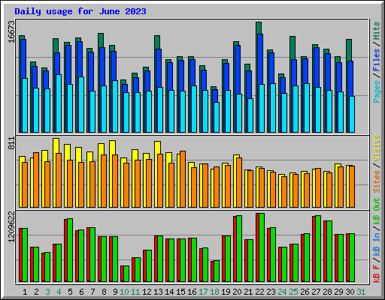This screenshot has width=385, height=300.
Task: Click day label 21 on the x-axis
Action: click(248, 292)
